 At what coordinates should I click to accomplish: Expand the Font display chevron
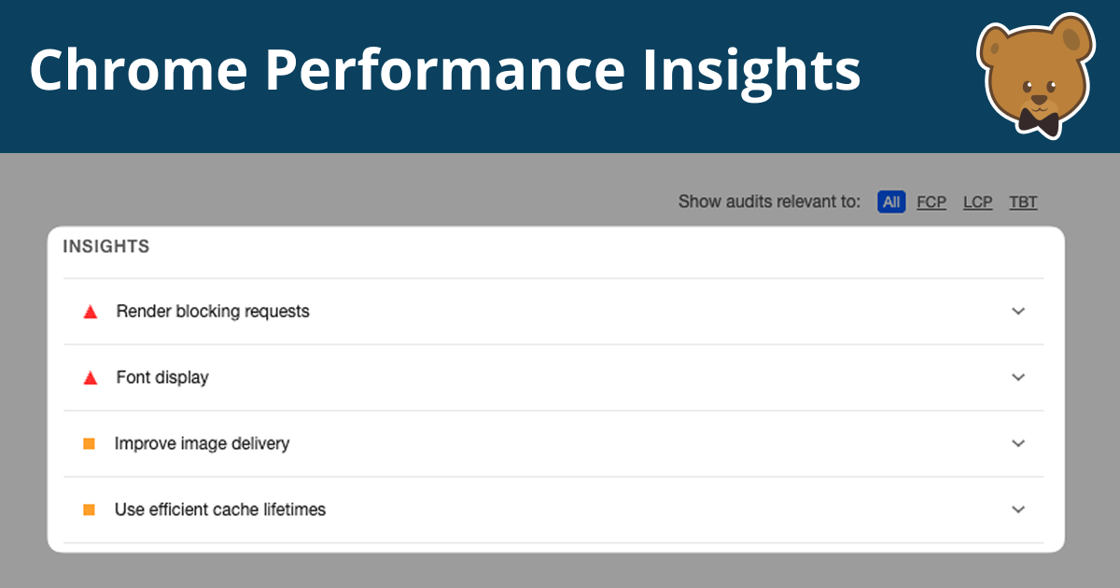click(x=1018, y=378)
